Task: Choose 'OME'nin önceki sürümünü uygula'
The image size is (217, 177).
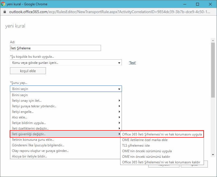Action: click(162, 151)
